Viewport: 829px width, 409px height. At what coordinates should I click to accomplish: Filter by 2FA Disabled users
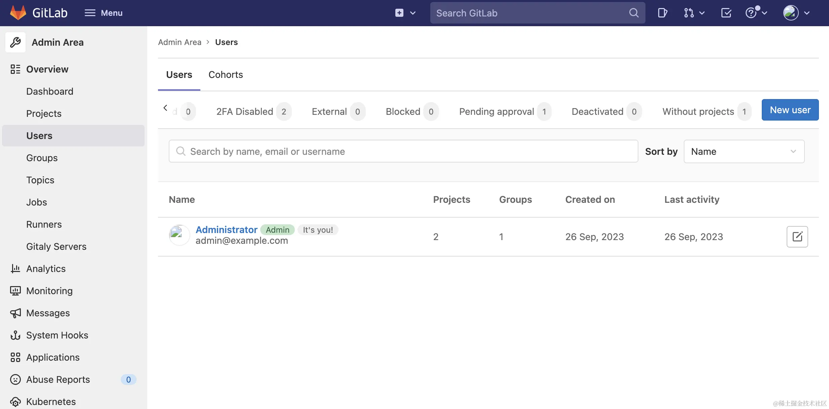(245, 111)
